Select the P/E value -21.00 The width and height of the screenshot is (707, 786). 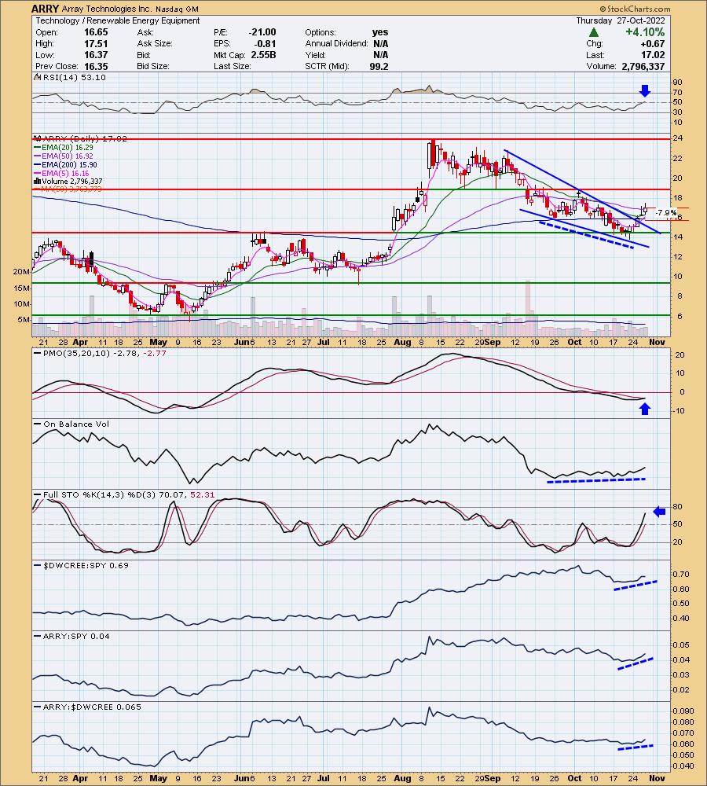(x=262, y=32)
